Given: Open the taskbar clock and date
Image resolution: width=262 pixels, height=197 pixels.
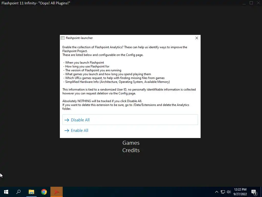Looking at the screenshot, I should tap(240, 192).
